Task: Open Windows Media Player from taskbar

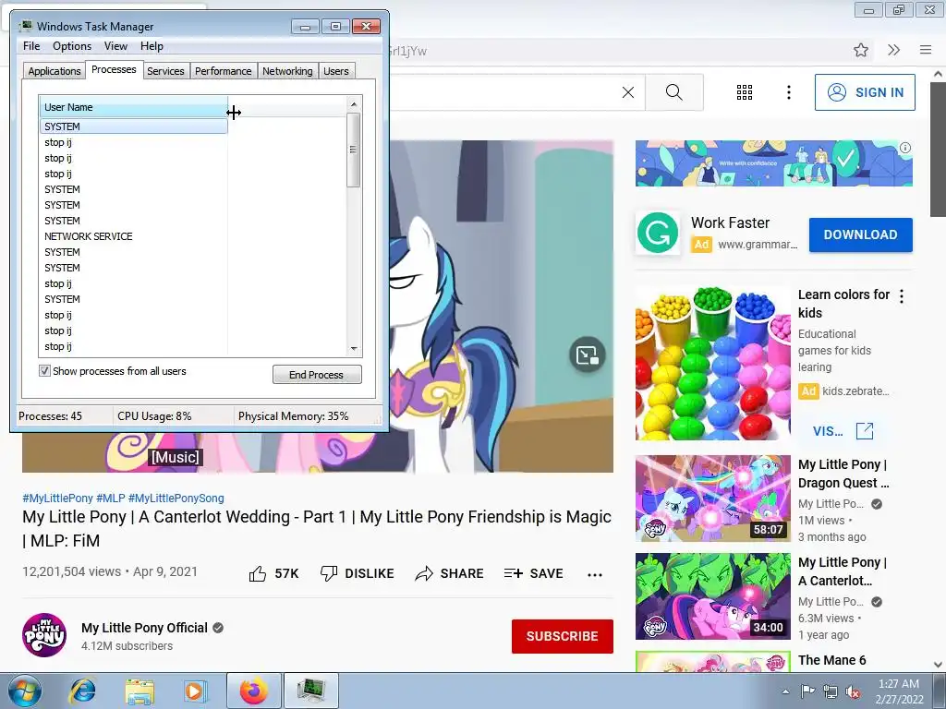Action: pos(196,691)
